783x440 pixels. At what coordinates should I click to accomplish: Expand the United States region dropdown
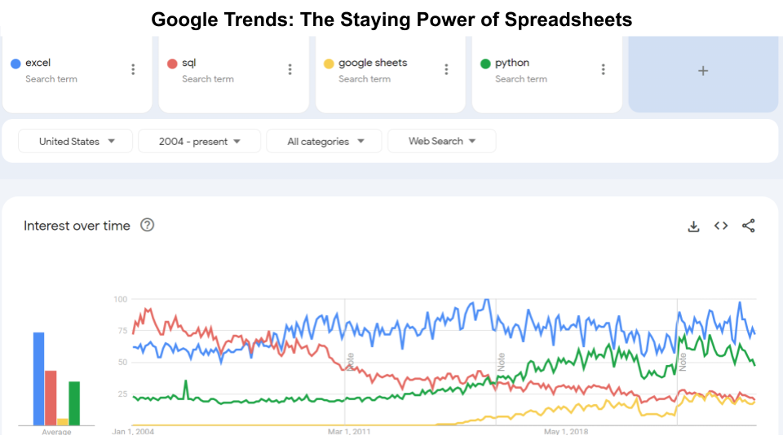pos(77,141)
